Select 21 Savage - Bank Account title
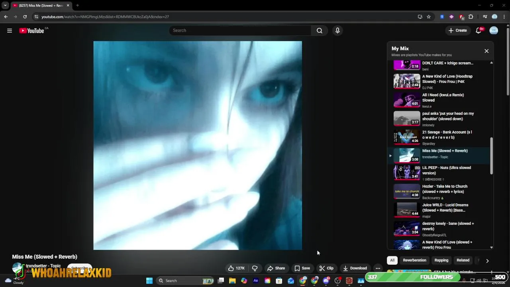 coord(447,135)
